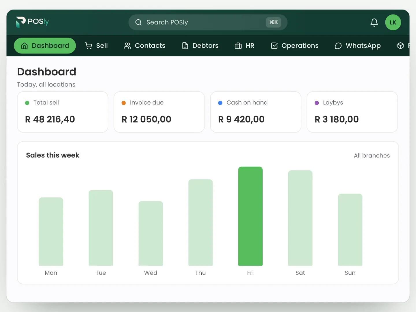Image resolution: width=416 pixels, height=312 pixels.
Task: Click the All branches filter
Action: click(372, 155)
